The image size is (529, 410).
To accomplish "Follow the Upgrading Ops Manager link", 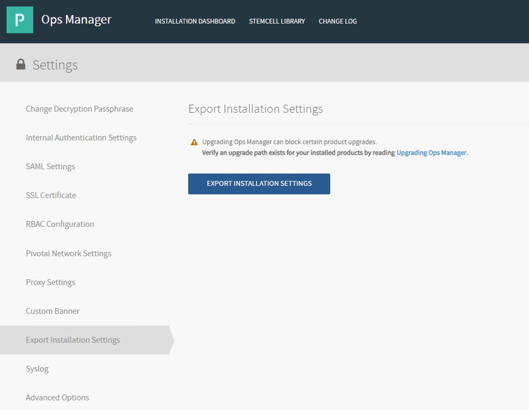I will pos(432,153).
